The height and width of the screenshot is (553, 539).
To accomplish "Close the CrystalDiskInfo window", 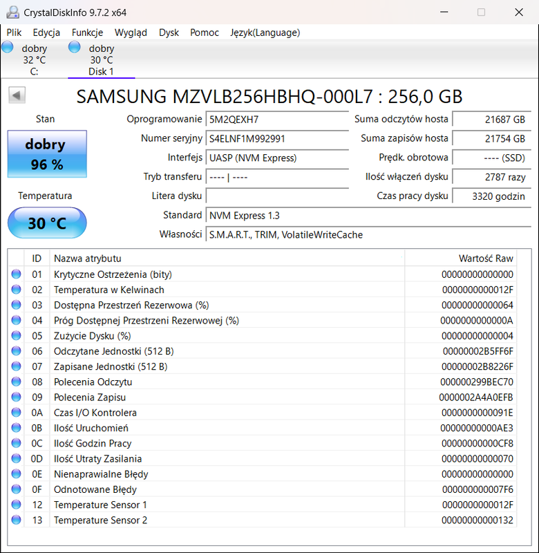I will [519, 12].
